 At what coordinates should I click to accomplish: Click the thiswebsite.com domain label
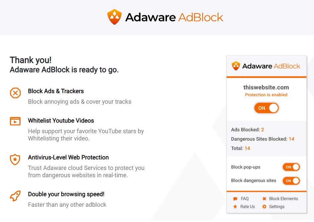(x=266, y=87)
